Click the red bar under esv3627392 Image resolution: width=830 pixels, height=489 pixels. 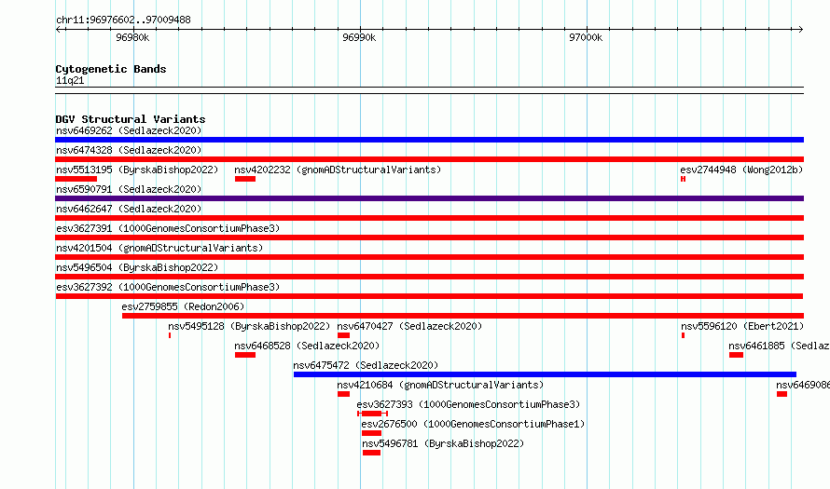[x=429, y=296]
